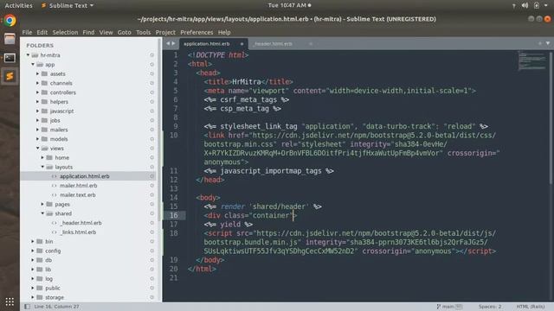Screen dimensions: 554x311
Task: Collapse the shared folder
Action: point(42,213)
